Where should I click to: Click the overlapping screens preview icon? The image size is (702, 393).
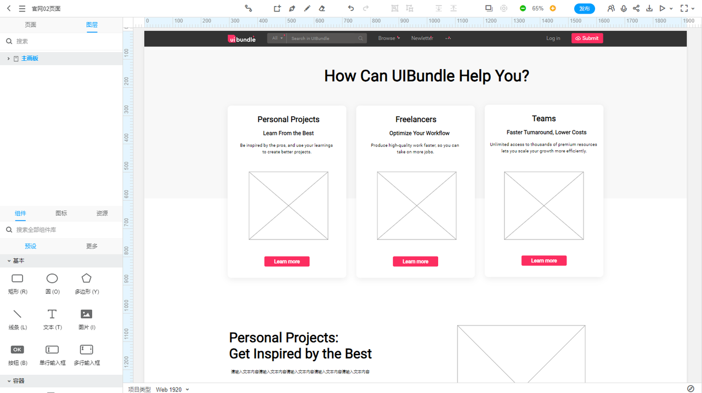(489, 8)
